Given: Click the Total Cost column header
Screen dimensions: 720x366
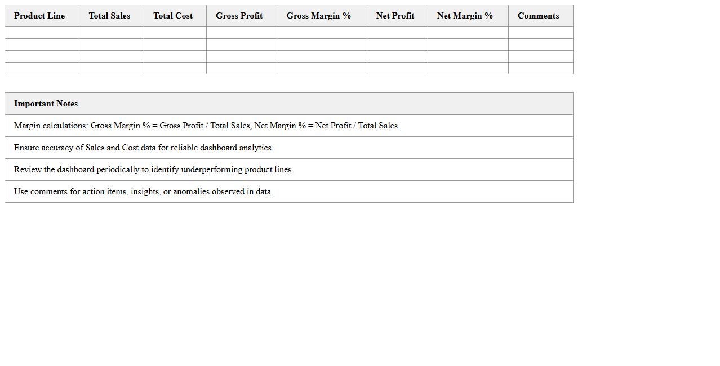Looking at the screenshot, I should [173, 16].
